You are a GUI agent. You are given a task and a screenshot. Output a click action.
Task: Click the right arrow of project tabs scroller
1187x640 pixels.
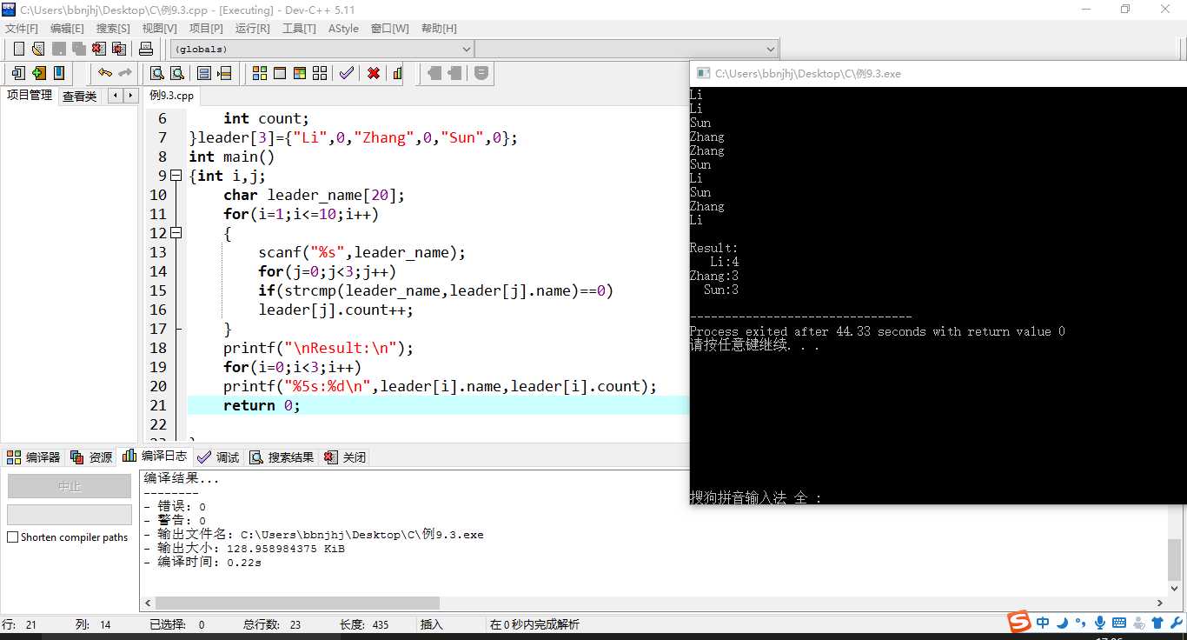130,96
